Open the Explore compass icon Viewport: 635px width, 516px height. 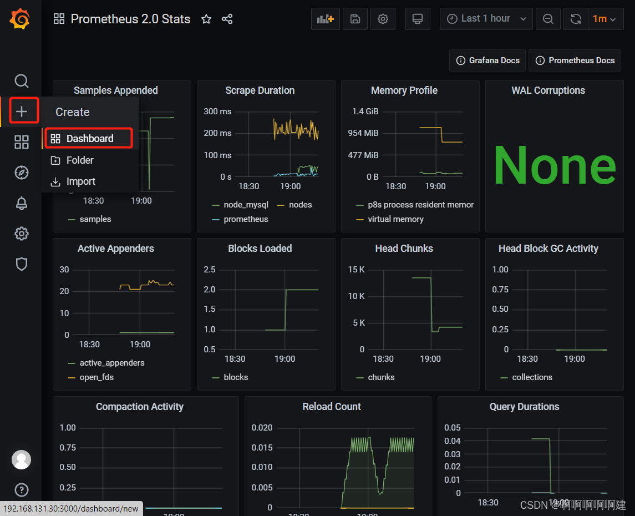coord(21,173)
